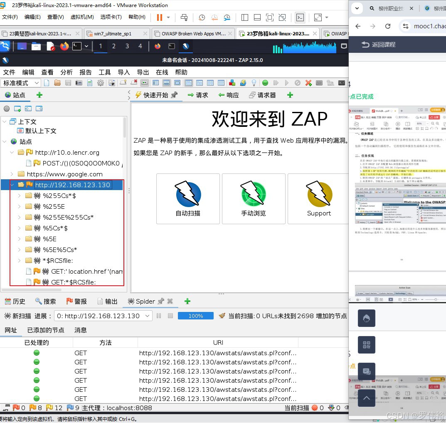This screenshot has width=446, height=423.
Task: Open ZAP 报告 menu
Action: coord(85,72)
